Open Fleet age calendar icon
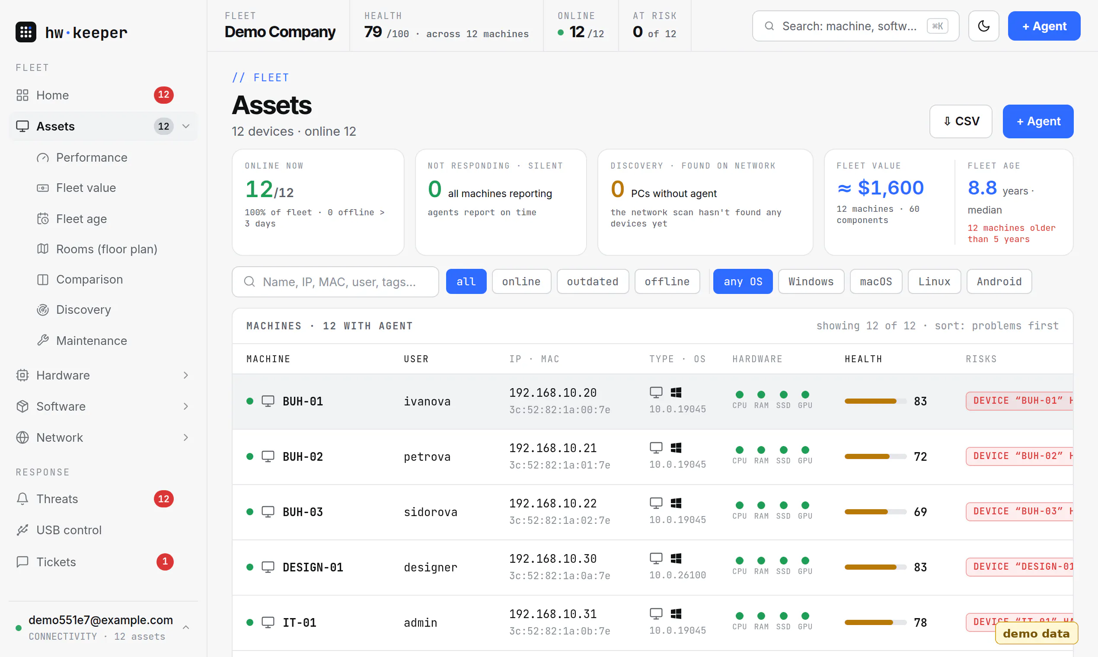 [42, 219]
